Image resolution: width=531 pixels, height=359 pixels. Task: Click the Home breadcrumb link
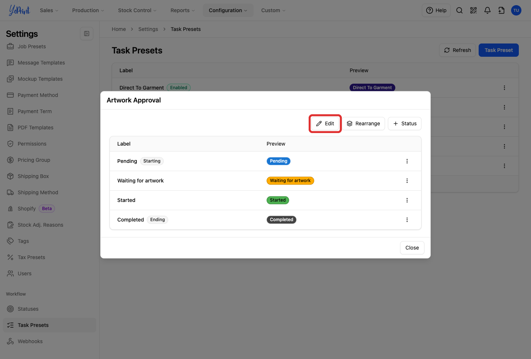[119, 29]
